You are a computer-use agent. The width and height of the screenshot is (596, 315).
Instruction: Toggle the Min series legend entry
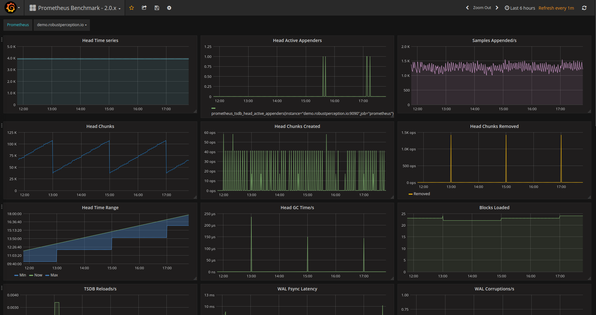tap(20, 275)
